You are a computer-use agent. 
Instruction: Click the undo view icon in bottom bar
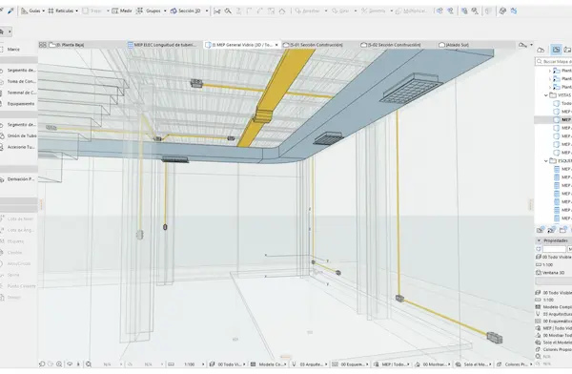click(x=42, y=364)
